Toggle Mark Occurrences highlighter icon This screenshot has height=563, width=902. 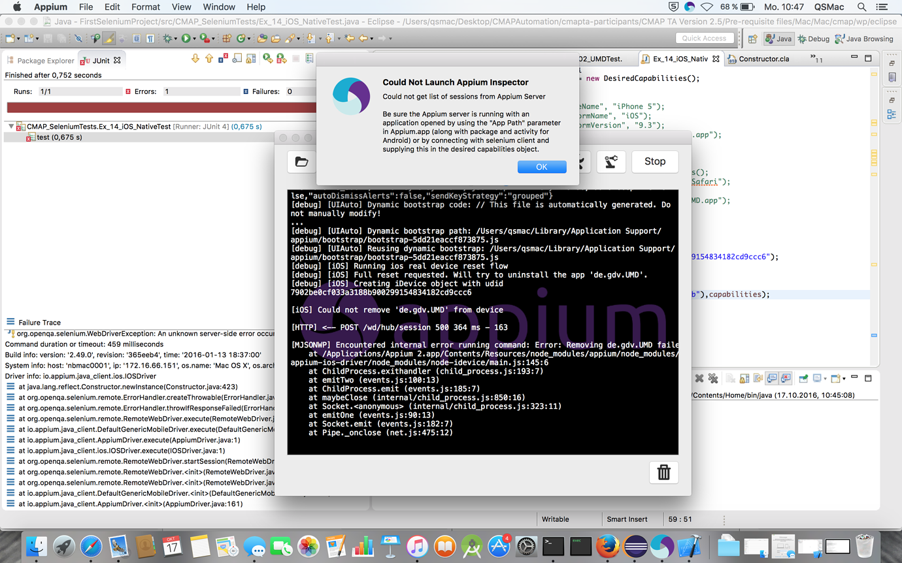(109, 39)
